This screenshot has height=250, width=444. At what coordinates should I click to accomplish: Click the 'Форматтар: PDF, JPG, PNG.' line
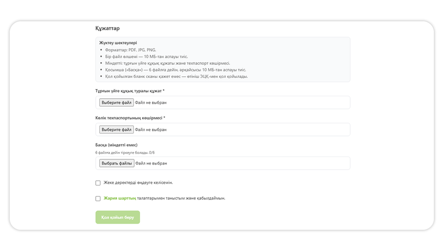coord(130,50)
